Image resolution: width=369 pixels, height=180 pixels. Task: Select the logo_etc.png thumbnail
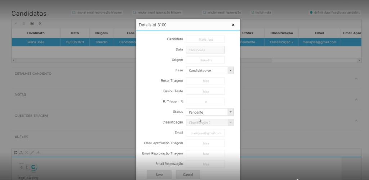(x=28, y=167)
